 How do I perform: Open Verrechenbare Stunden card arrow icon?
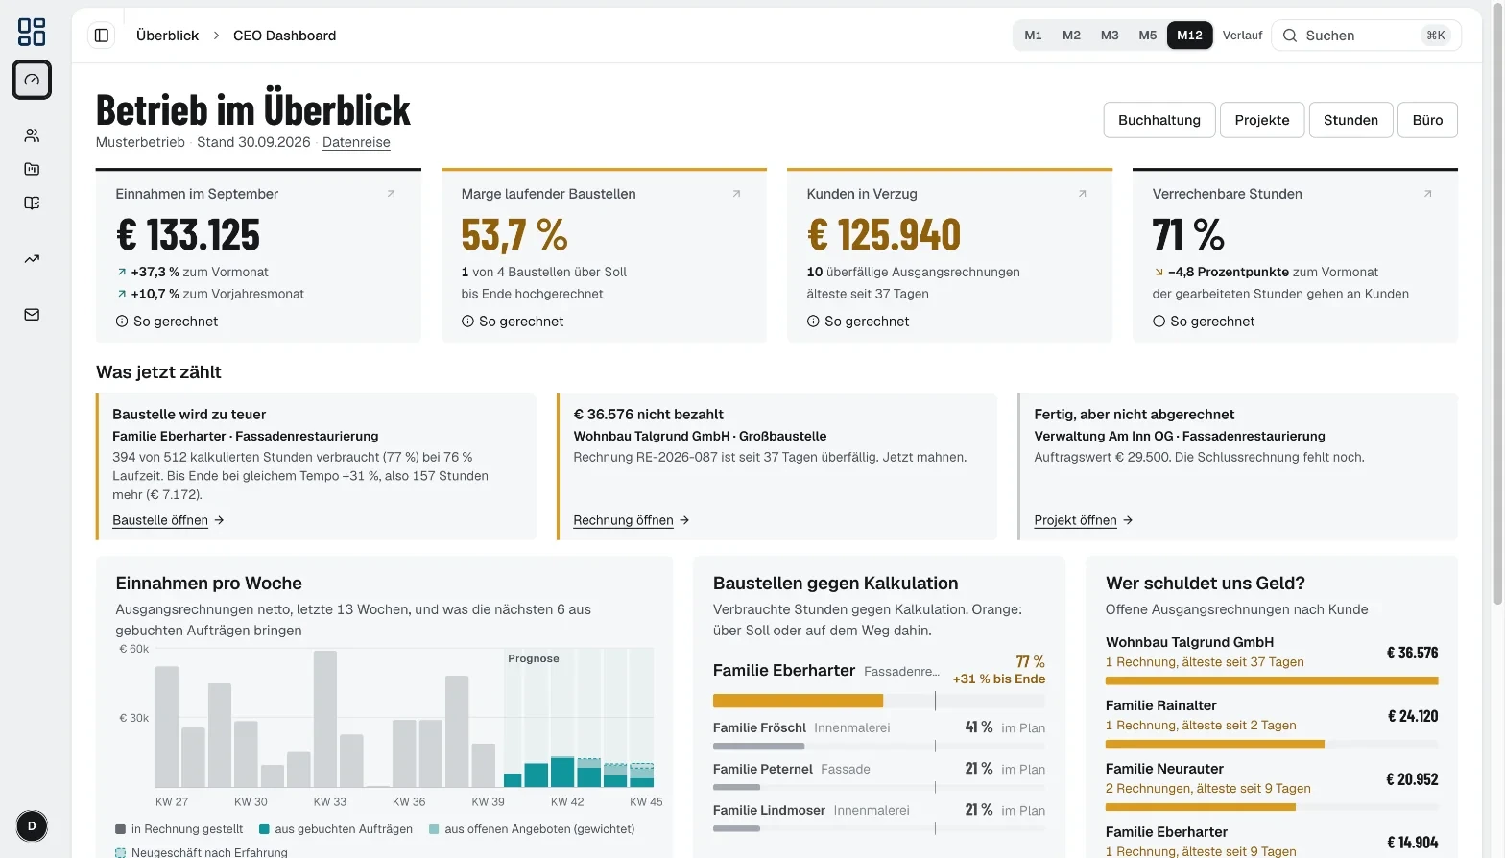click(1427, 194)
